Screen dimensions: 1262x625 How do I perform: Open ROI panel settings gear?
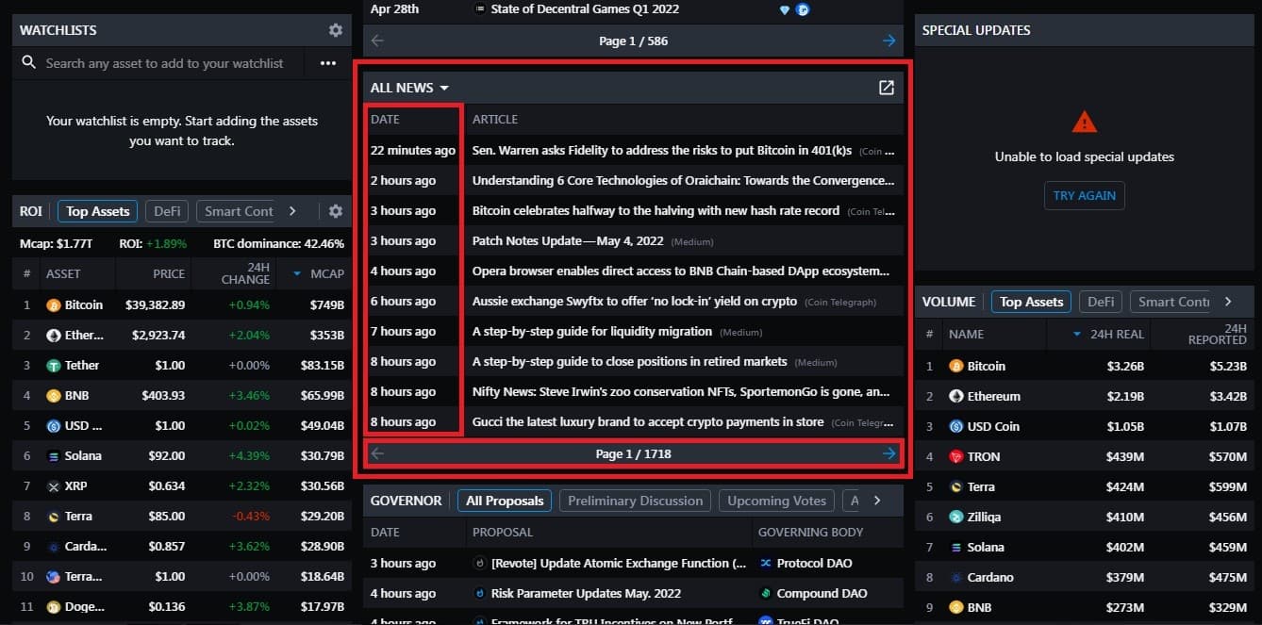coord(336,211)
